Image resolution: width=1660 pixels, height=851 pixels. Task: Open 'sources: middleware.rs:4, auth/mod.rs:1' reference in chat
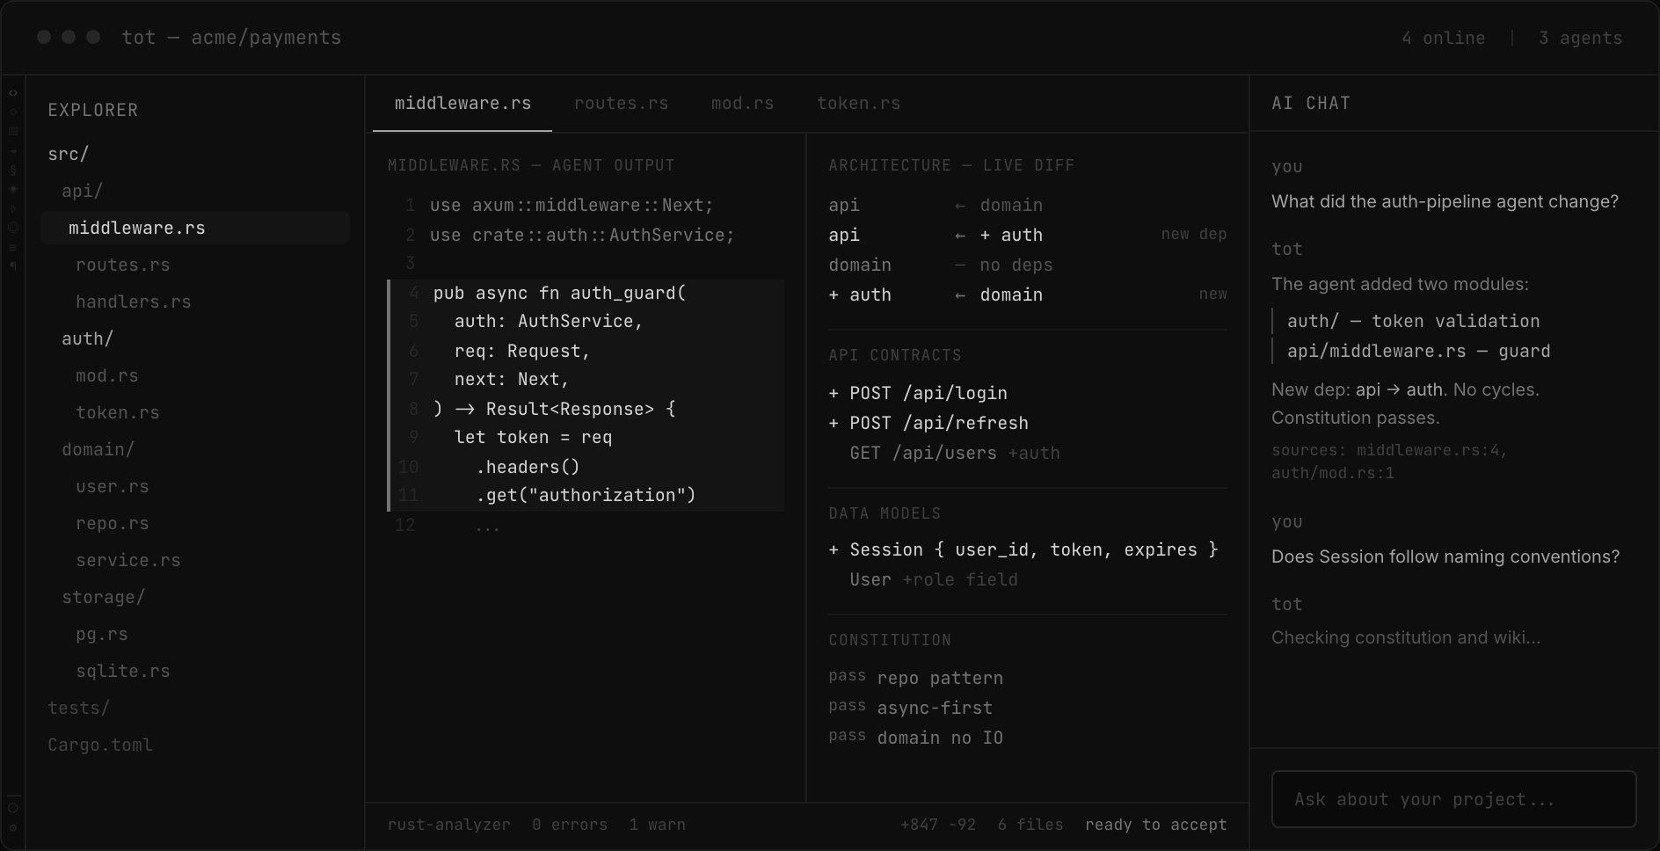1389,462
